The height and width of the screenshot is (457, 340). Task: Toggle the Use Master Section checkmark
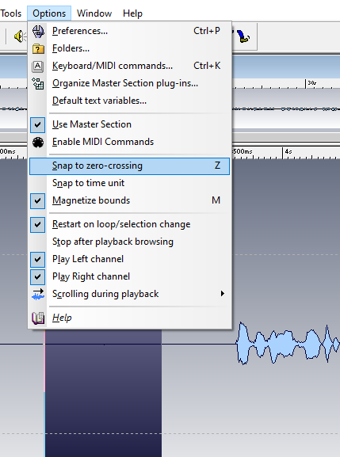coord(37,124)
